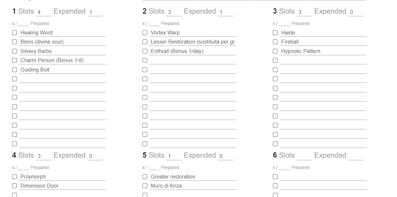Check the Dimension Door checkbox
The width and height of the screenshot is (397, 197).
point(14,186)
